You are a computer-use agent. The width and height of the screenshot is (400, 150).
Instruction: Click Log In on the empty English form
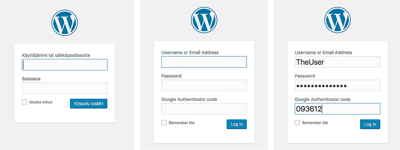(237, 124)
